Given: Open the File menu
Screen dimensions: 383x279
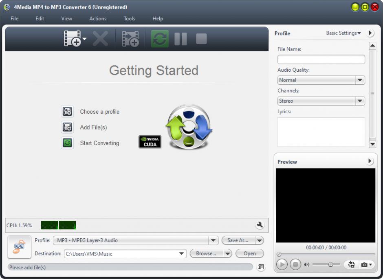Looking at the screenshot, I should [14, 19].
